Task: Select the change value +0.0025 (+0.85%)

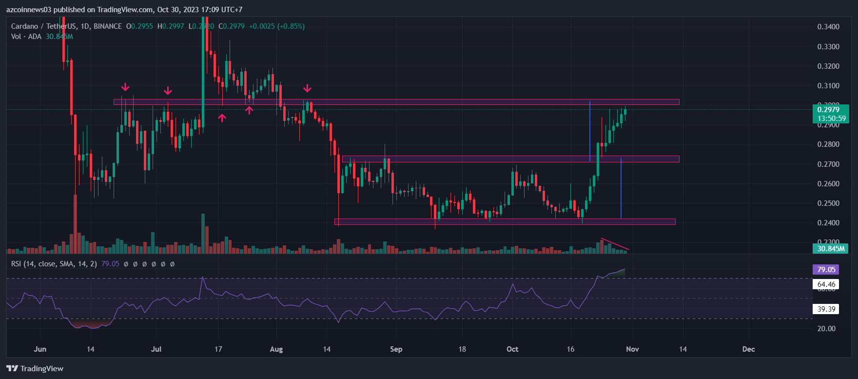Action: coord(277,26)
